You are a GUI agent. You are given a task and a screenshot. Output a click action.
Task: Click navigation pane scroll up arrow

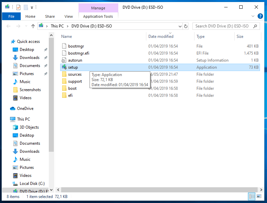pos(51,36)
